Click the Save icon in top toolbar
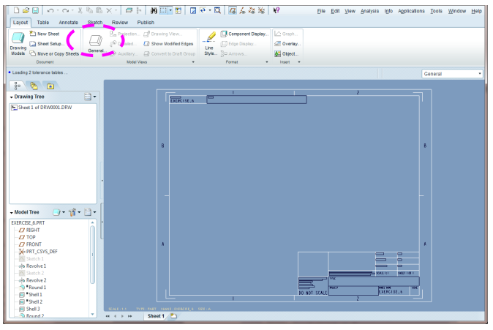The height and width of the screenshot is (330, 493). point(35,11)
